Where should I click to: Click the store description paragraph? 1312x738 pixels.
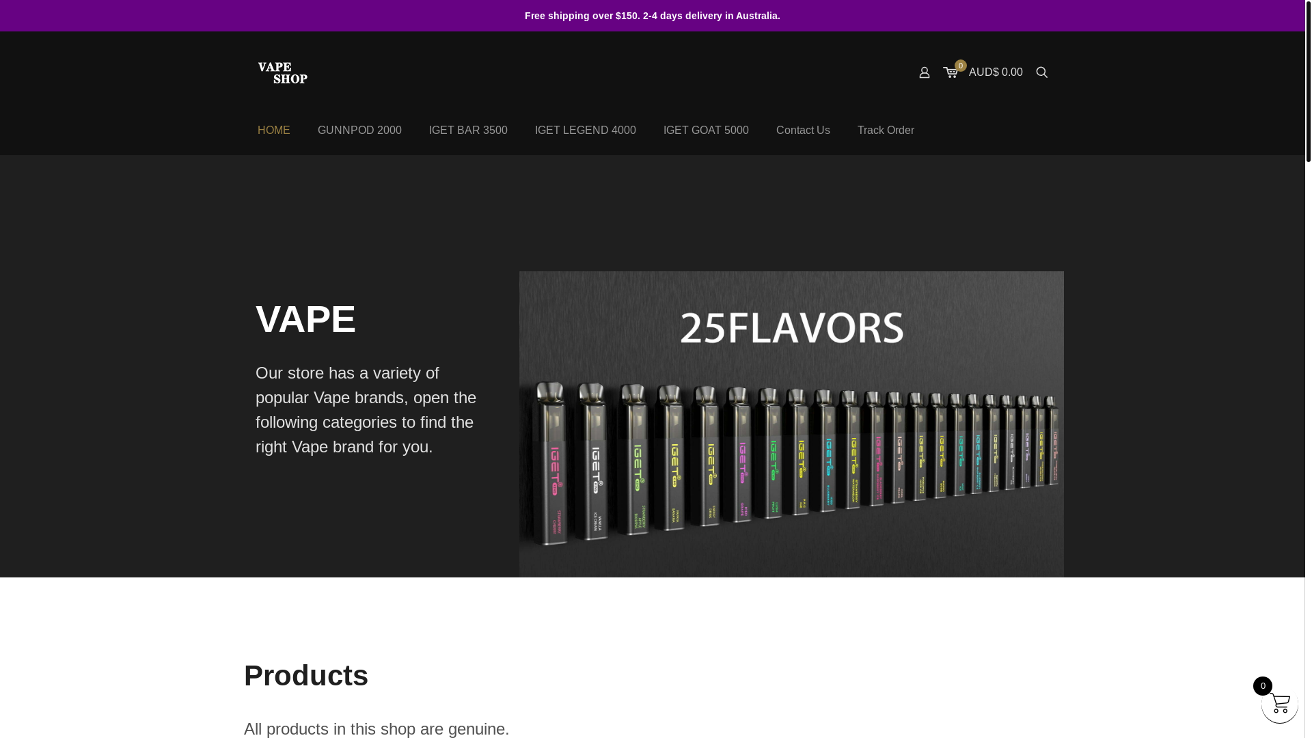click(366, 410)
